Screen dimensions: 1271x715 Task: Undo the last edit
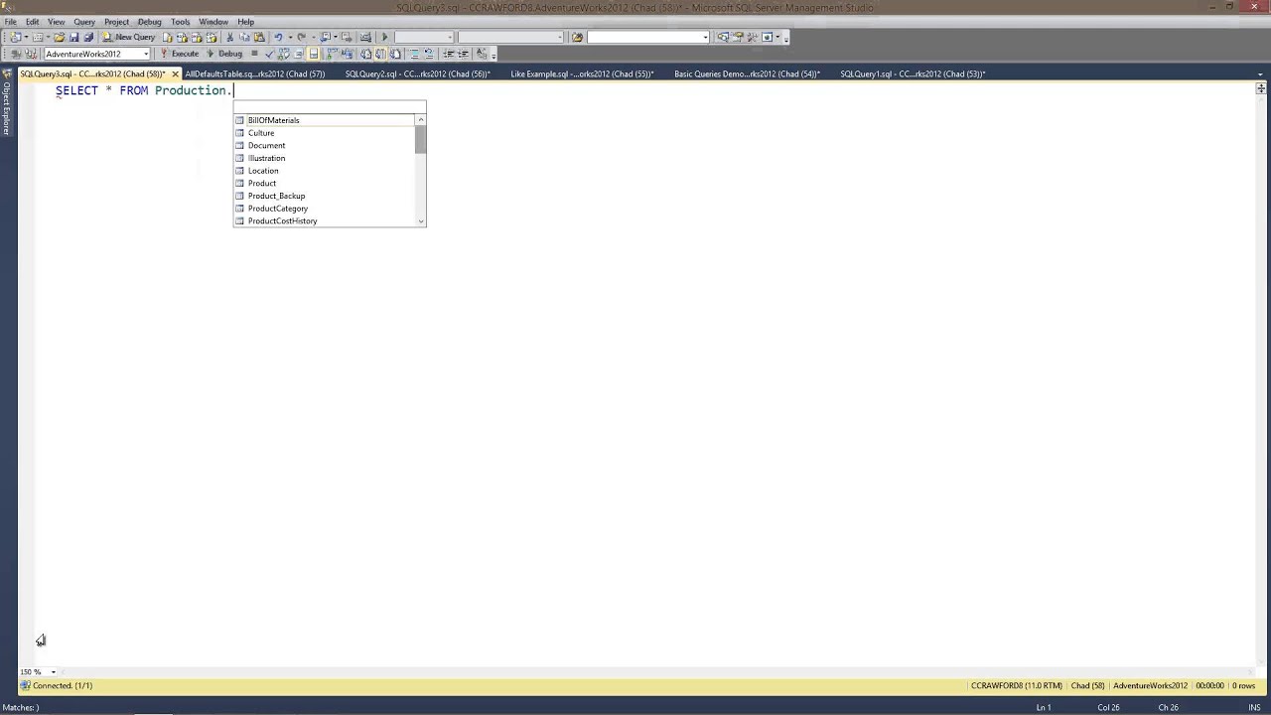(278, 37)
